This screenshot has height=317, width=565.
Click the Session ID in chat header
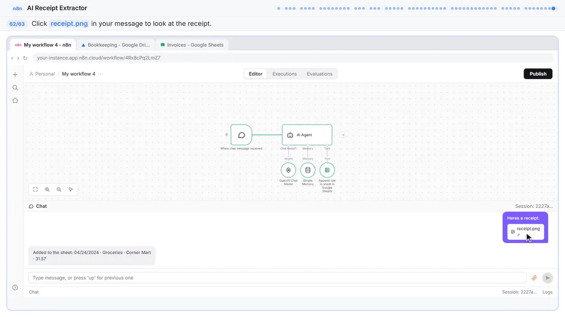coord(534,206)
